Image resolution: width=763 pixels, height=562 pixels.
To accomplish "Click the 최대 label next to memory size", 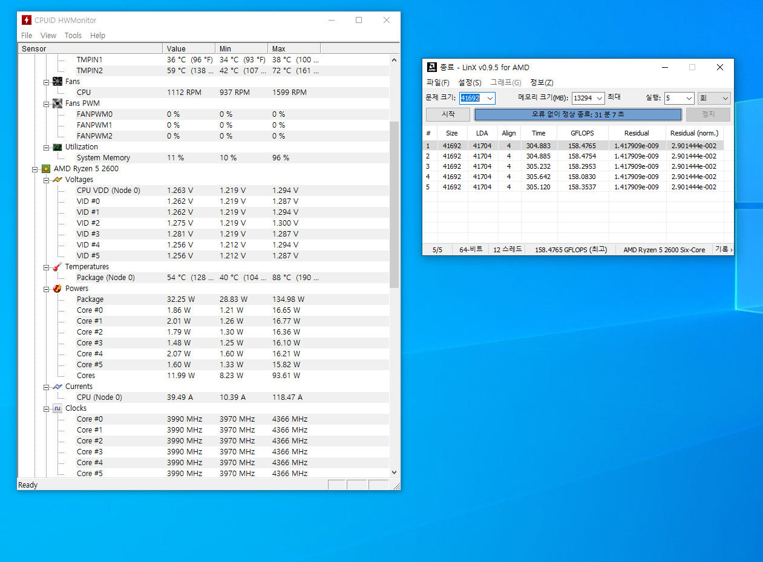I will coord(614,97).
